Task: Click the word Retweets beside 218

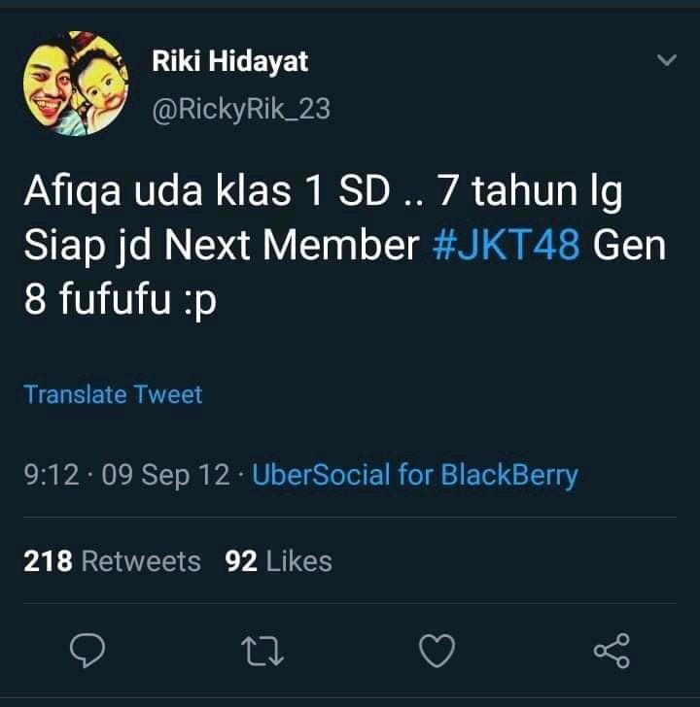Action: tap(141, 561)
